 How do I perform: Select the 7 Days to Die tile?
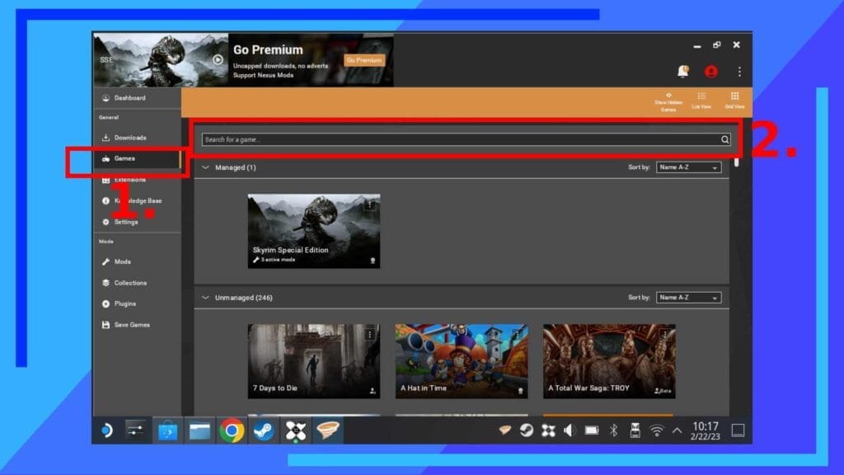point(314,361)
